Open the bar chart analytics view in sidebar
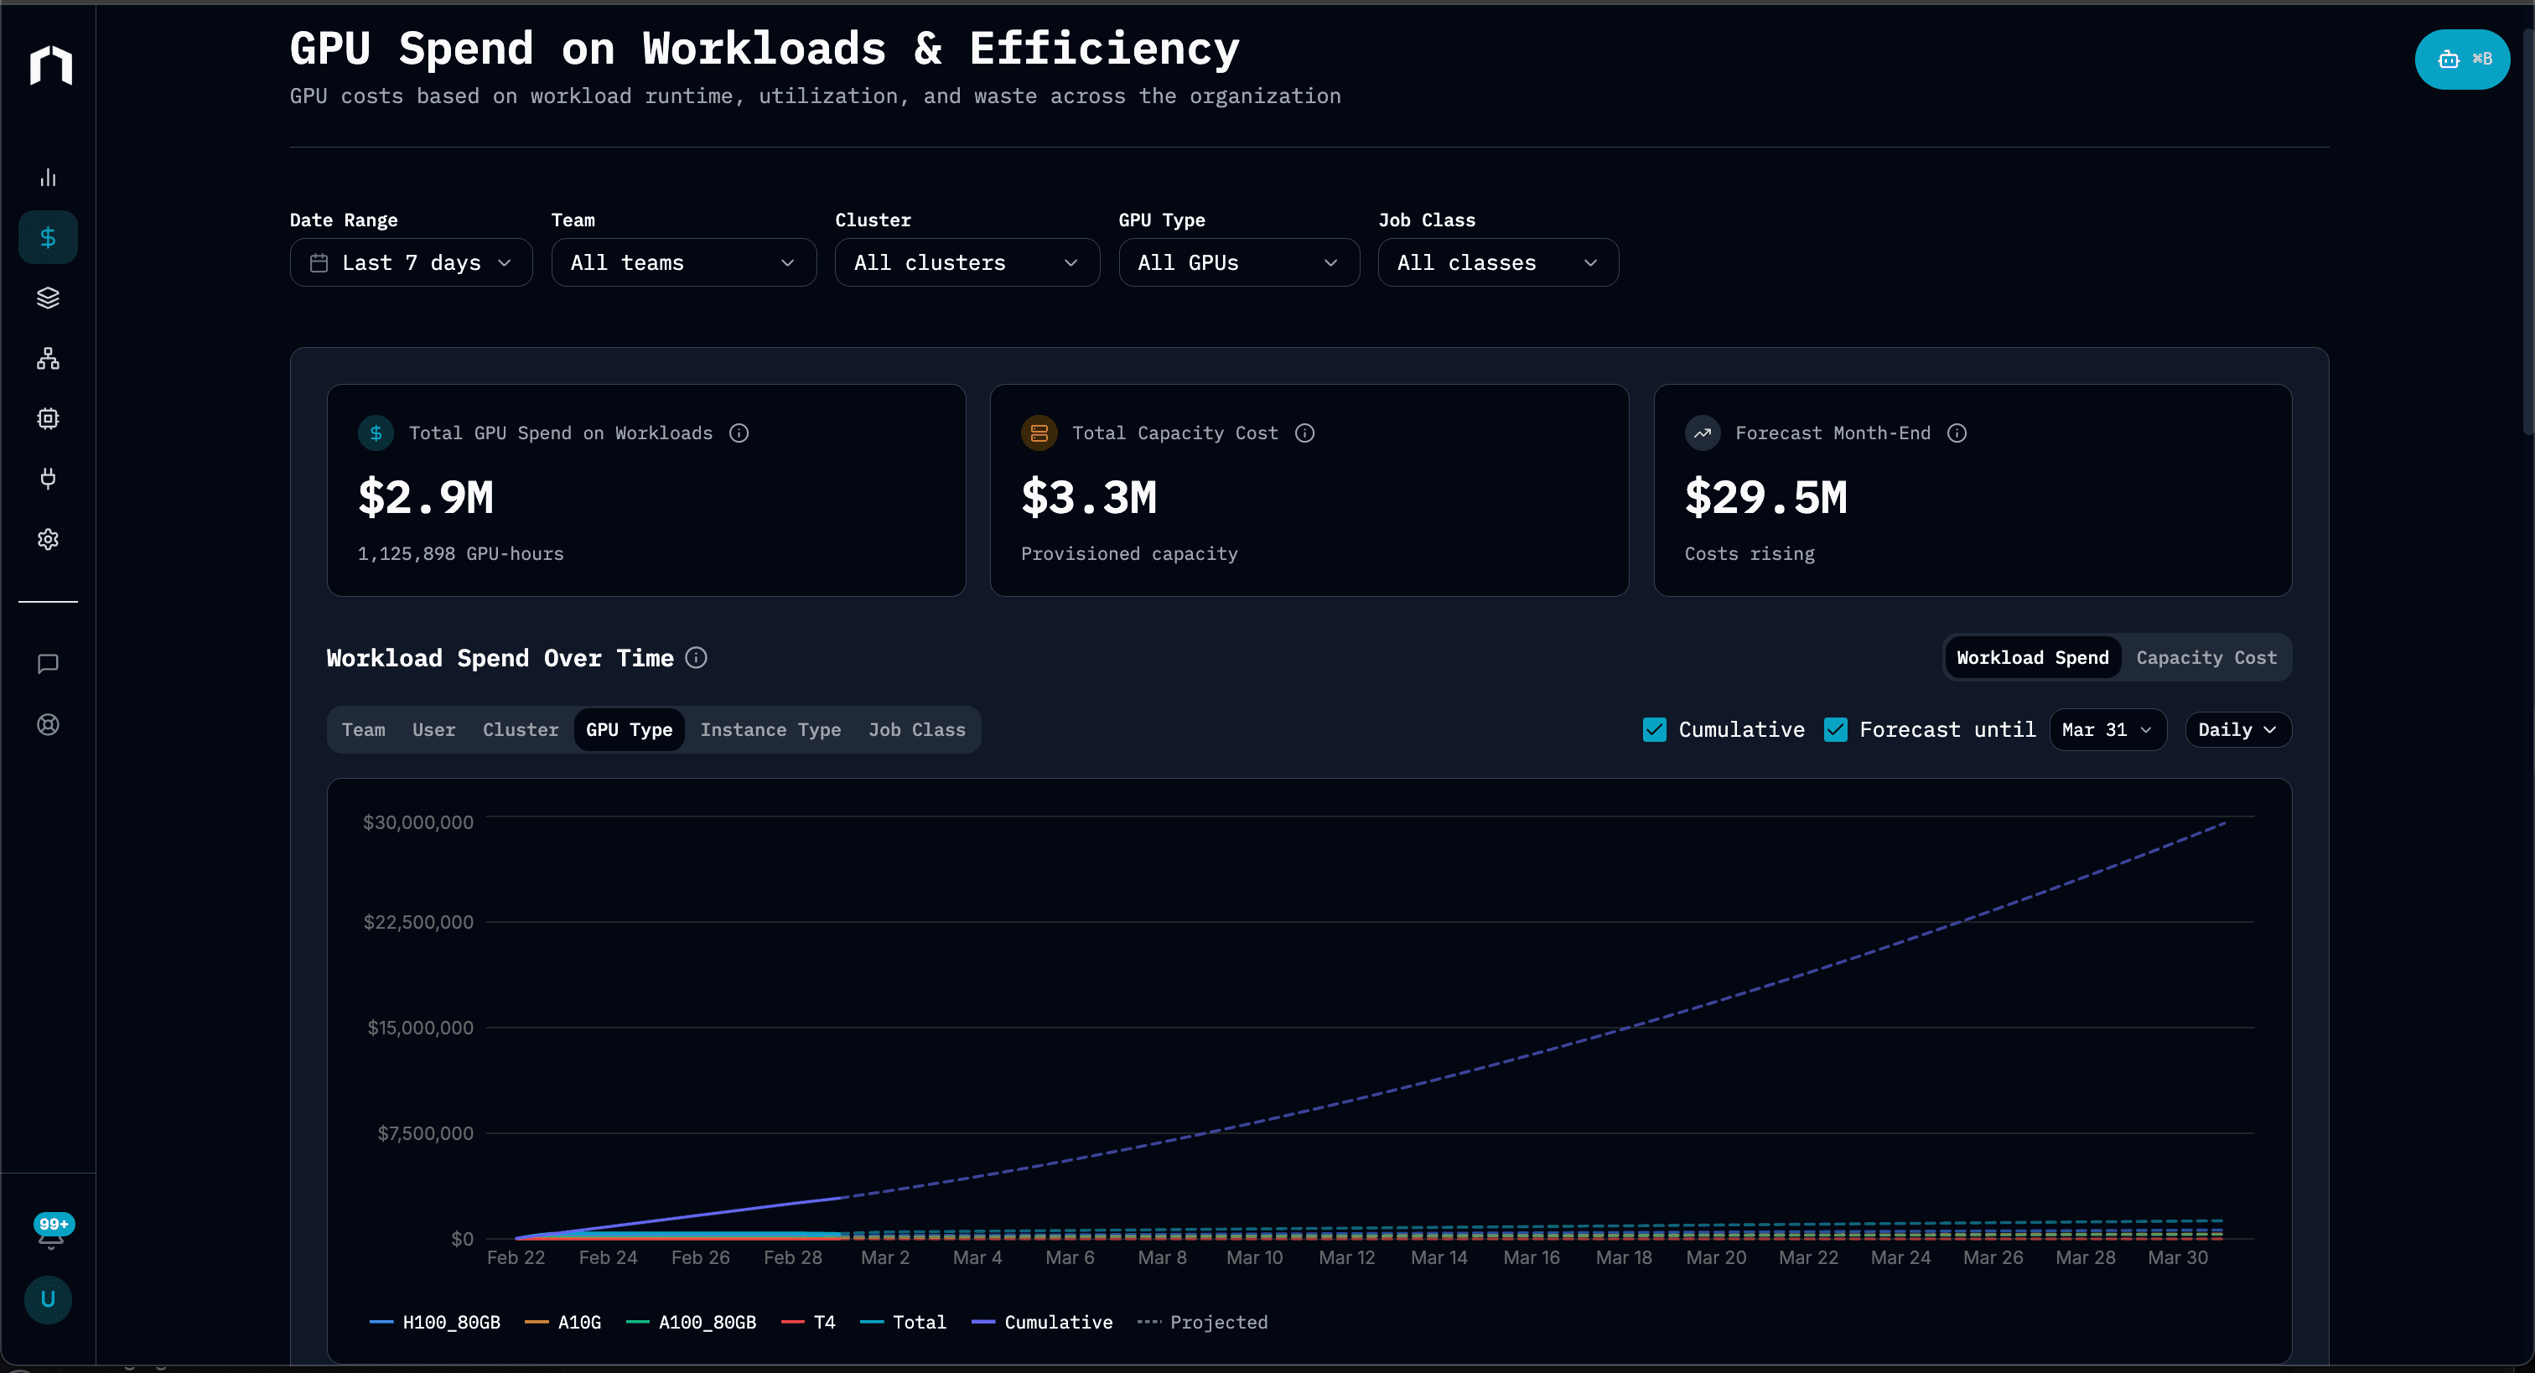 coord(47,177)
